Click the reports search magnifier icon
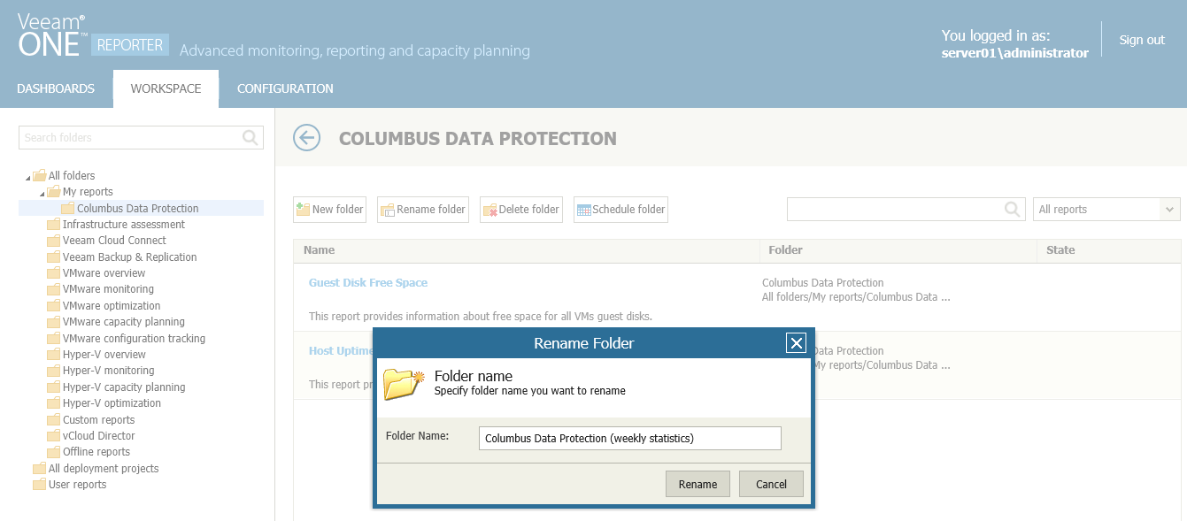 coord(1013,209)
